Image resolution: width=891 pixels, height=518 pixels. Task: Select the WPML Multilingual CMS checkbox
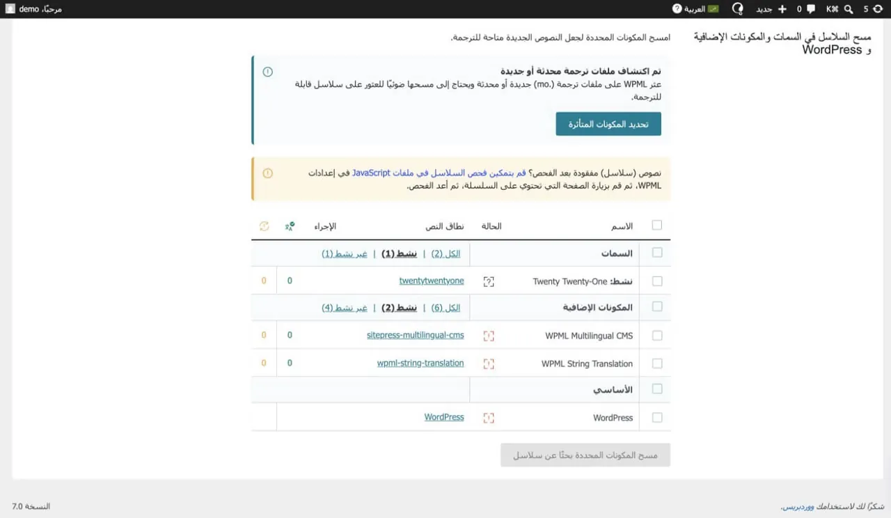[657, 336]
